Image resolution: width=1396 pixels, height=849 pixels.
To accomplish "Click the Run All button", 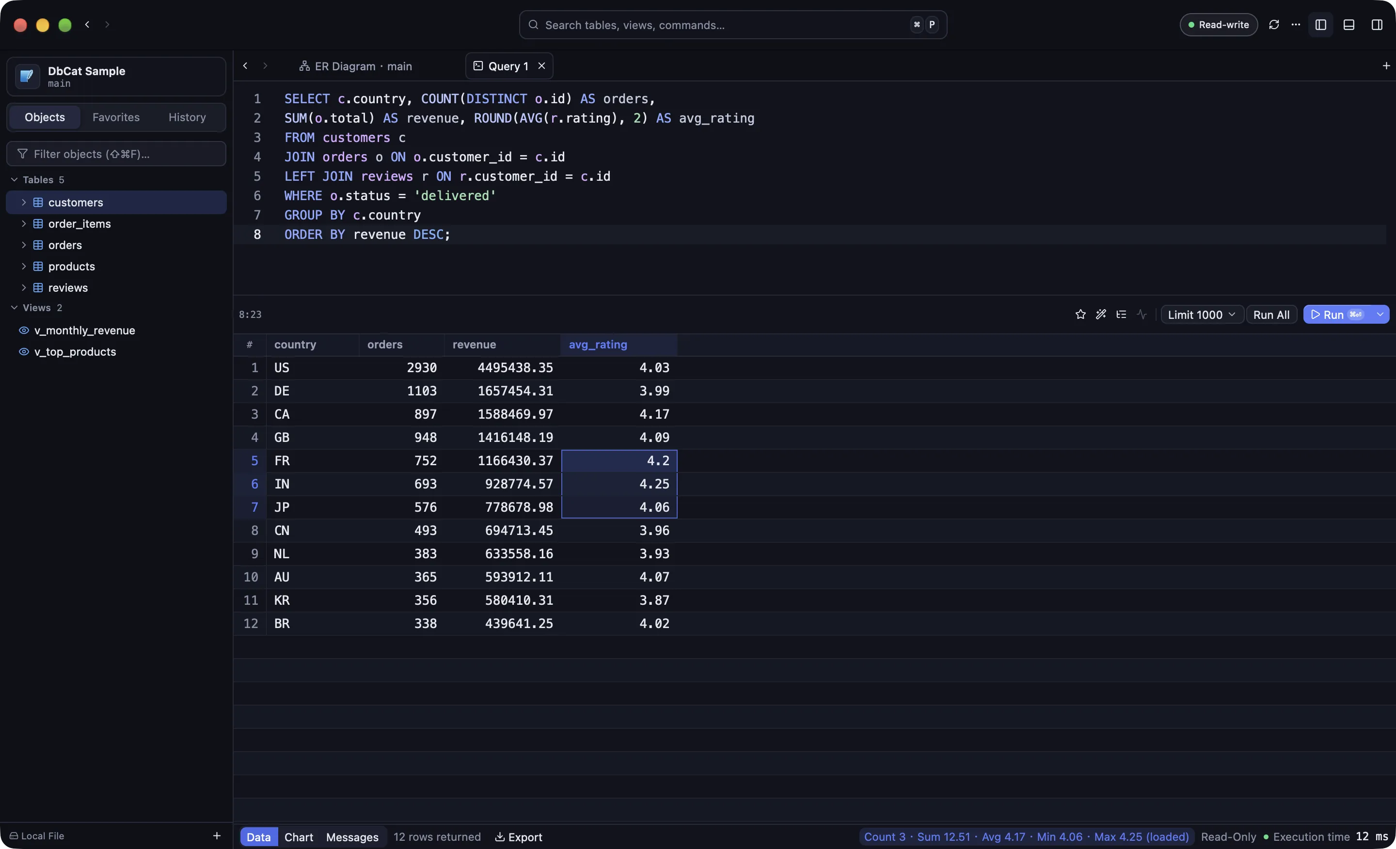I will [x=1271, y=314].
